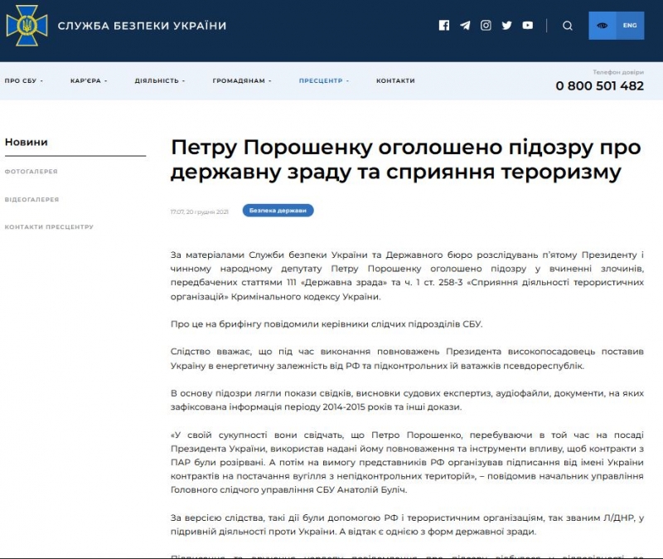Open the Instagram profile icon

[x=486, y=26]
